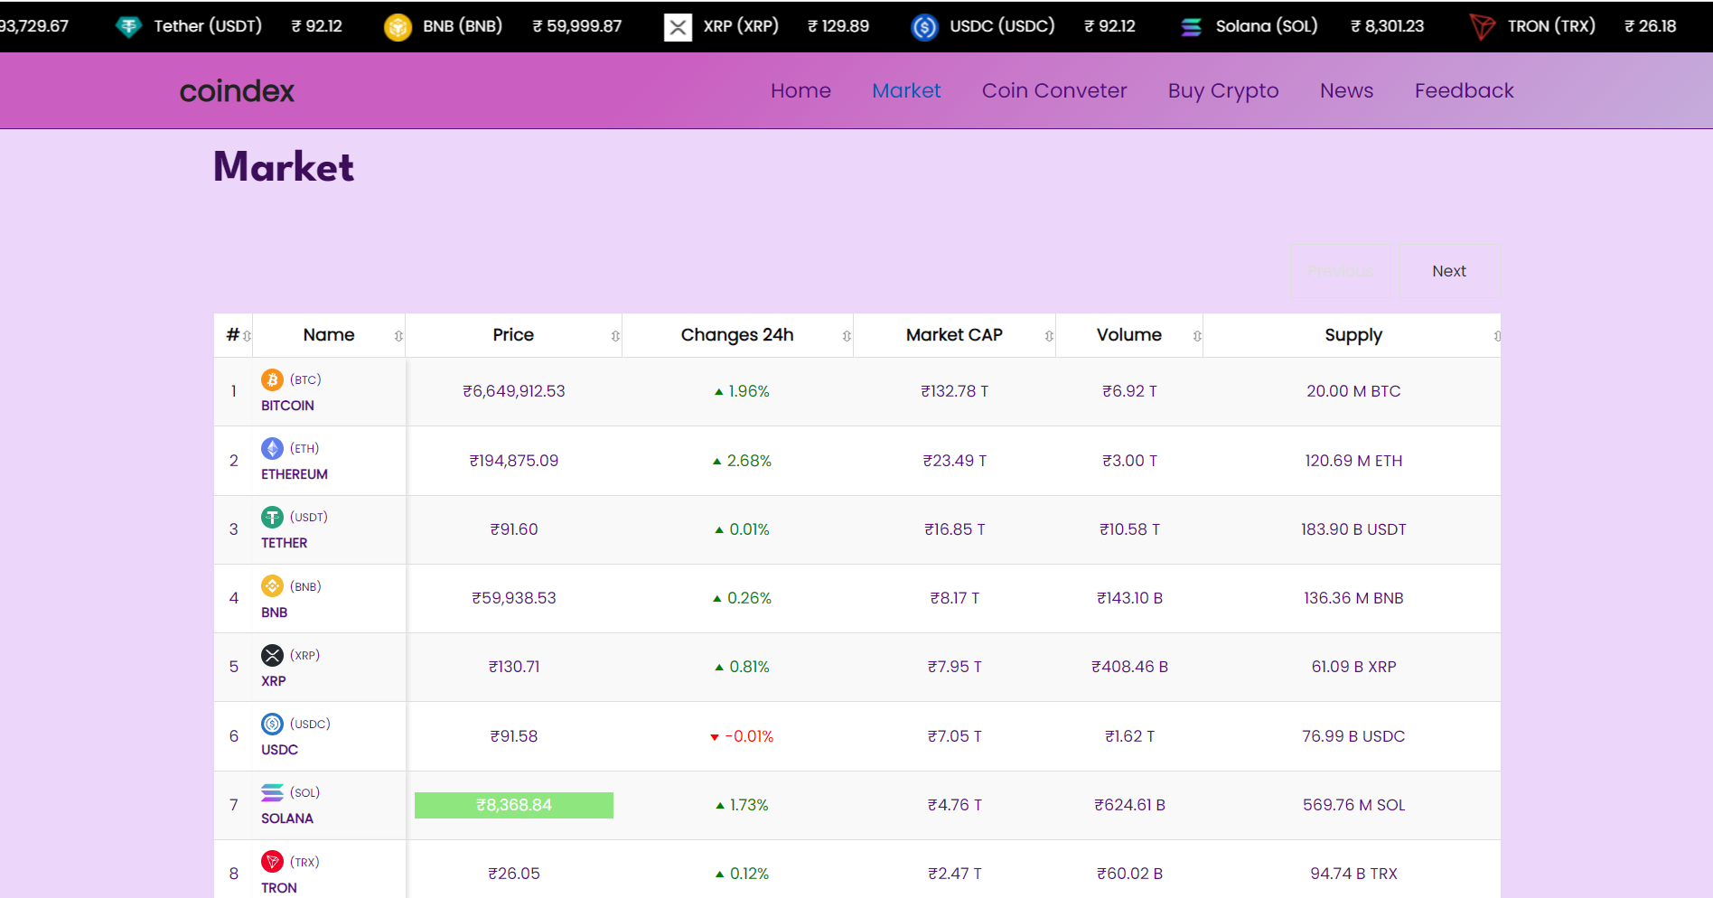The image size is (1713, 898).
Task: Click the SOLANA name link
Action: [x=287, y=818]
